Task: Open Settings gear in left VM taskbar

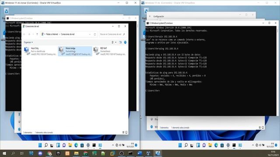Action: click(x=88, y=145)
